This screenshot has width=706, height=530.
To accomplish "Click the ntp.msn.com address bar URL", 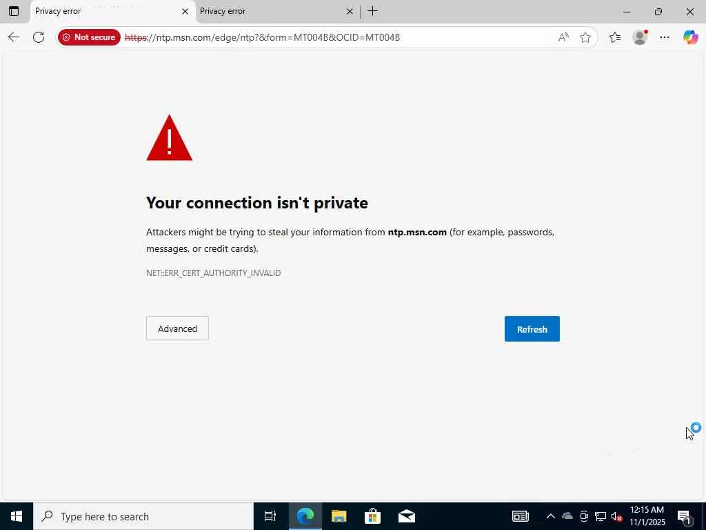I will pyautogui.click(x=263, y=37).
